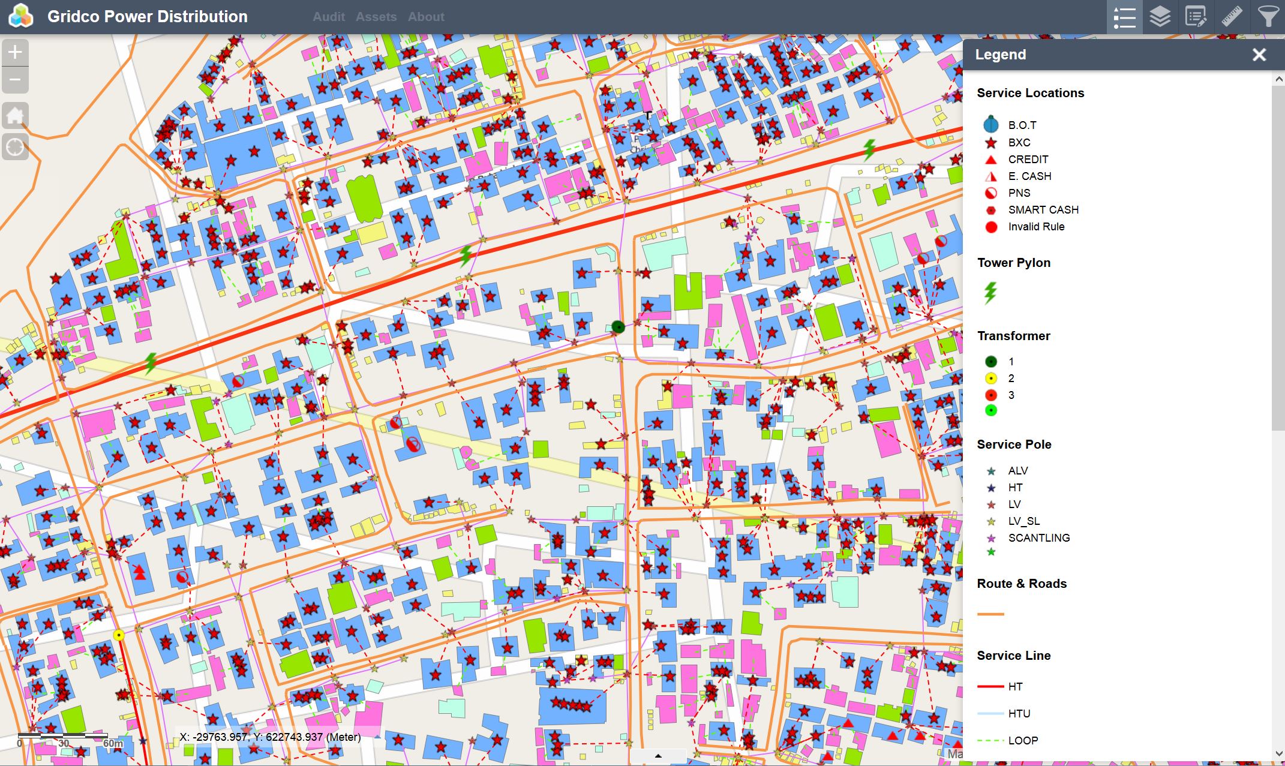Click the BXC red star legend symbol
This screenshot has height=766, width=1285.
(991, 143)
